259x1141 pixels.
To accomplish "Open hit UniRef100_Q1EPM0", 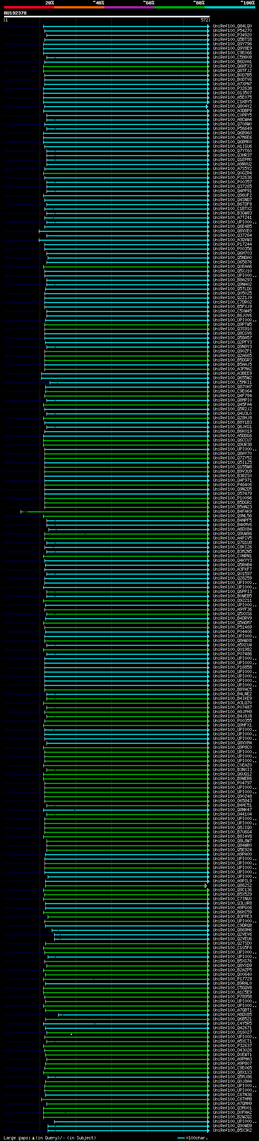I will (x=232, y=160).
